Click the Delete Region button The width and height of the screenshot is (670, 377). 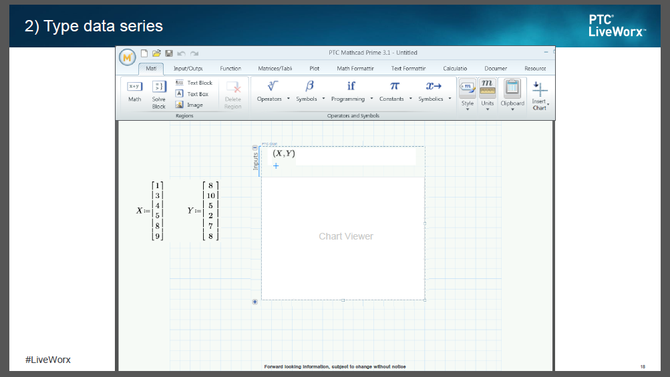pos(233,95)
